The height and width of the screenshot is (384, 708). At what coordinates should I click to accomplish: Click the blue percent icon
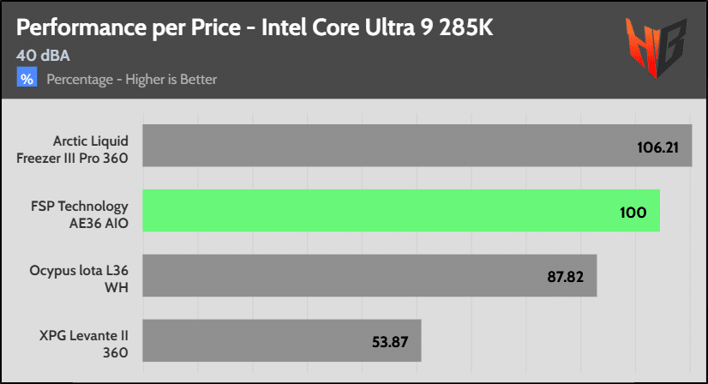click(27, 77)
